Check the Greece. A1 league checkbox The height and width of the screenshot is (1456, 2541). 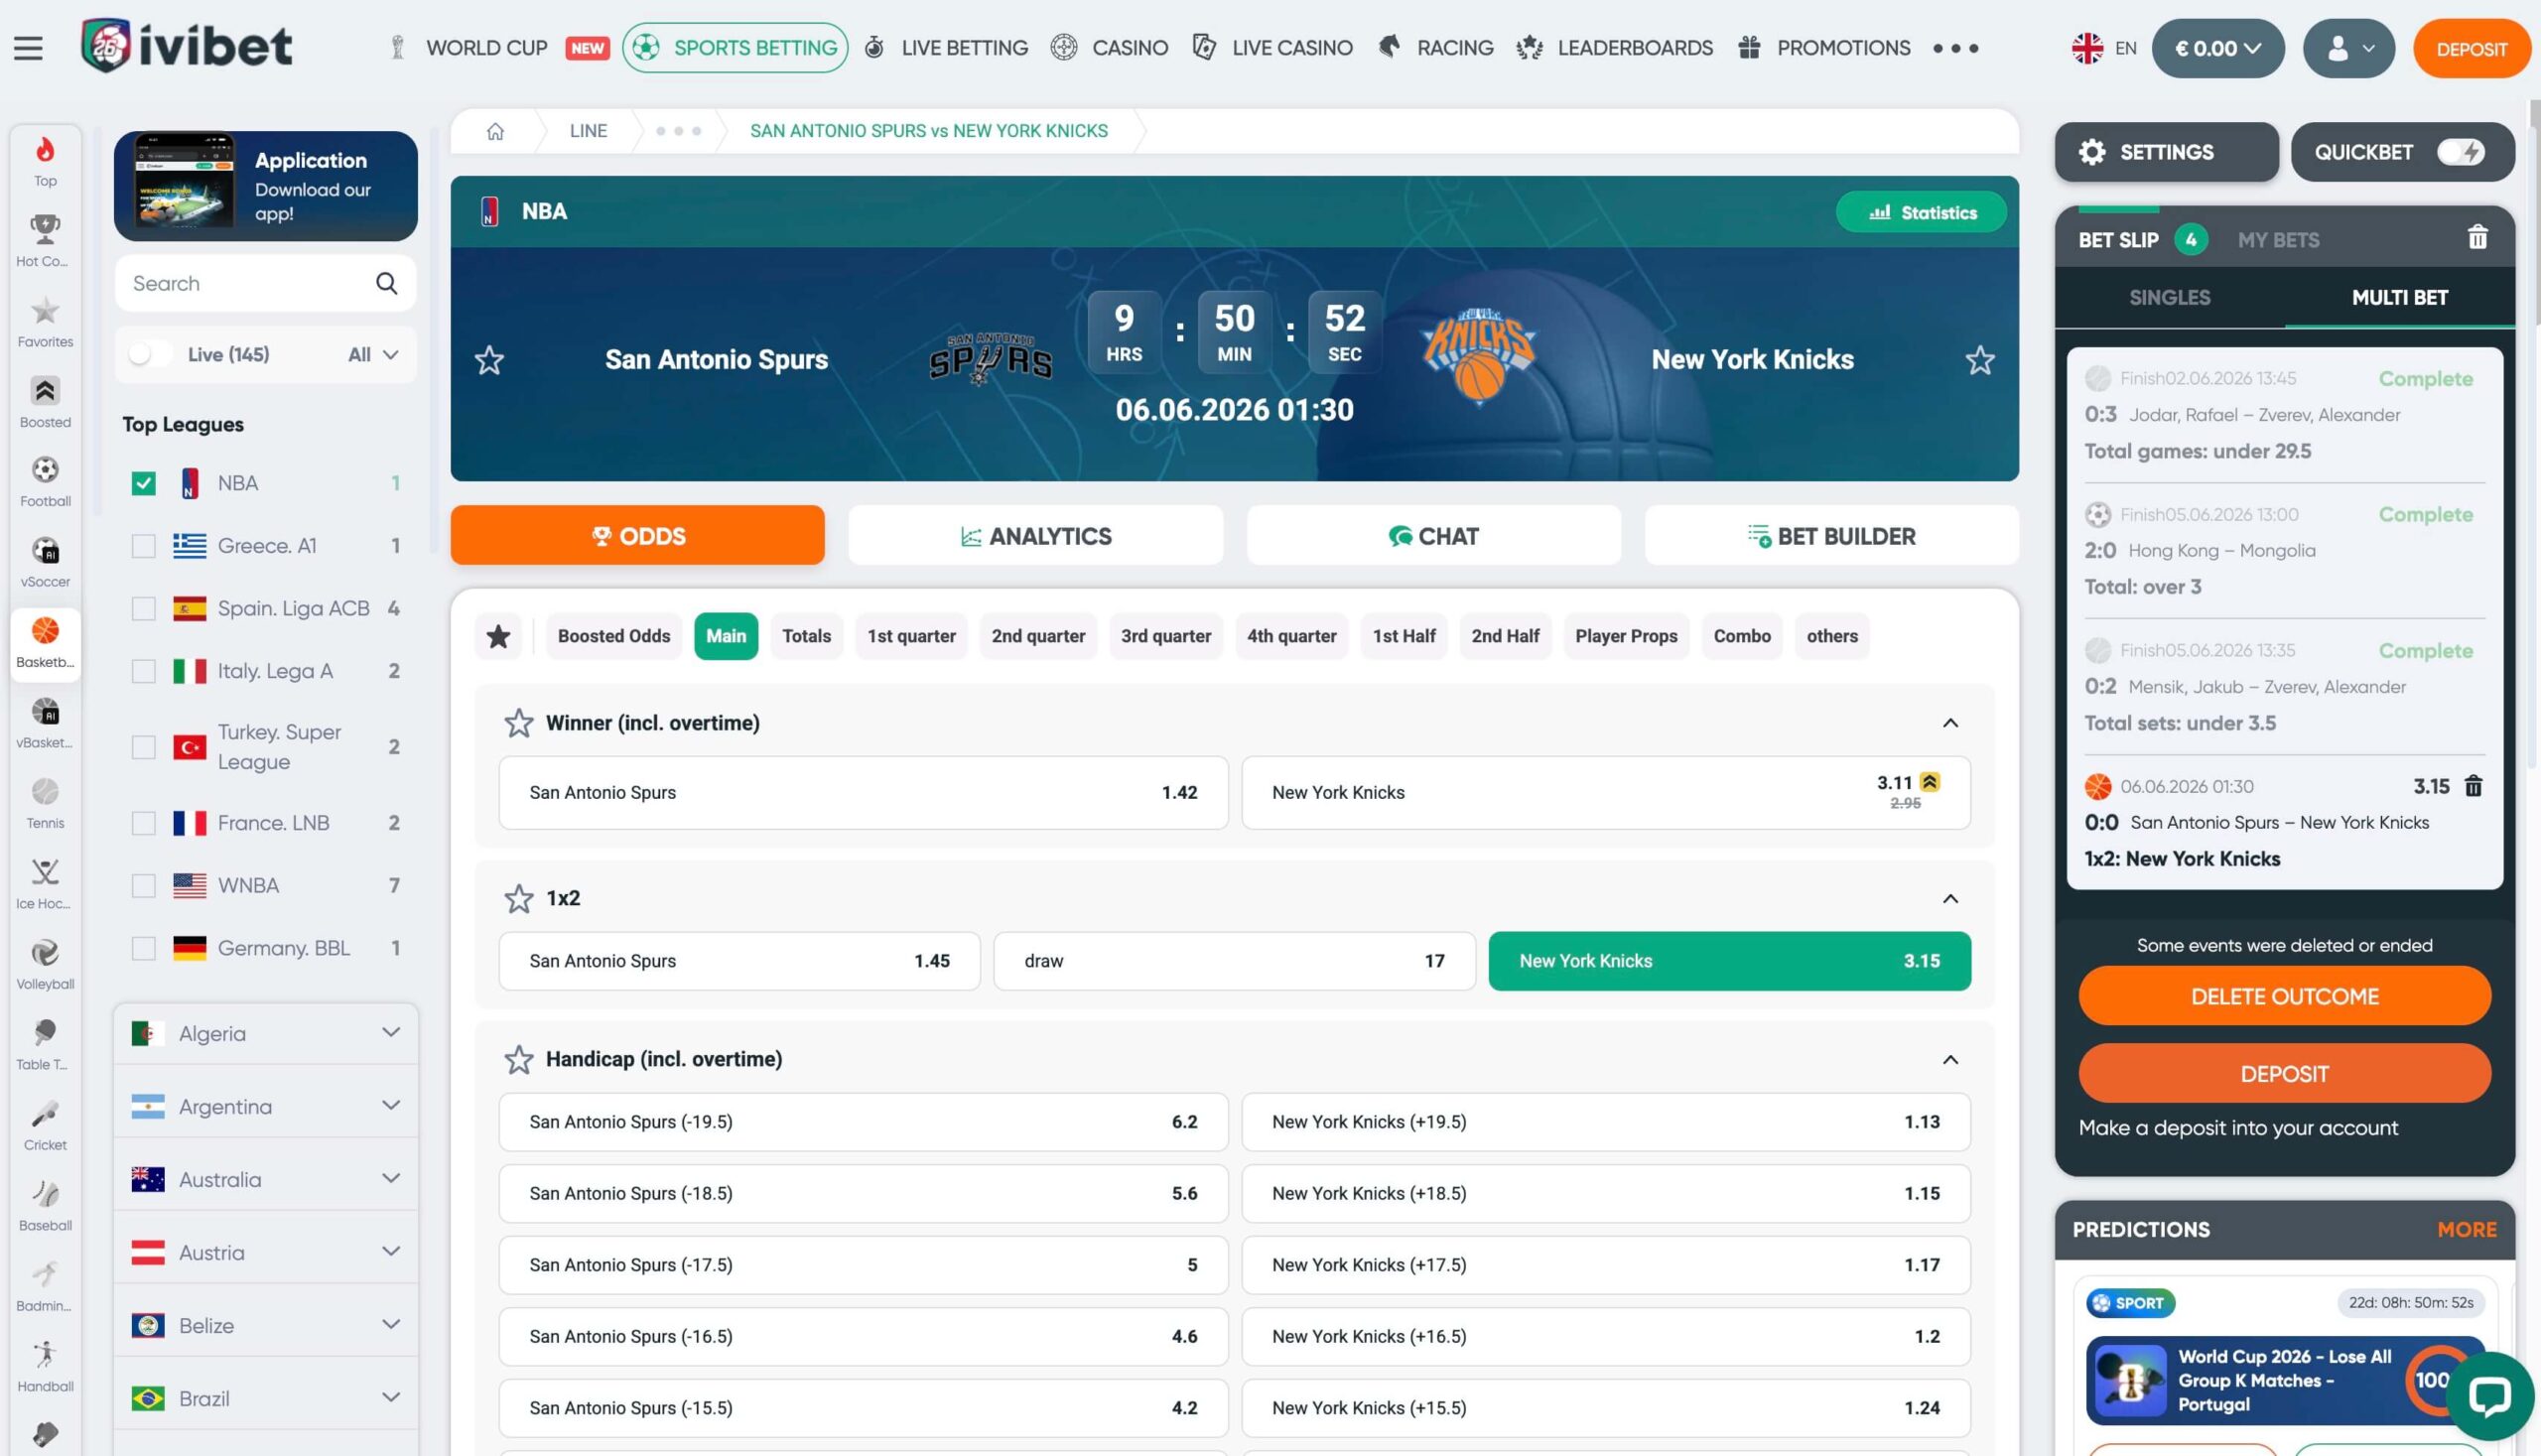pyautogui.click(x=144, y=546)
